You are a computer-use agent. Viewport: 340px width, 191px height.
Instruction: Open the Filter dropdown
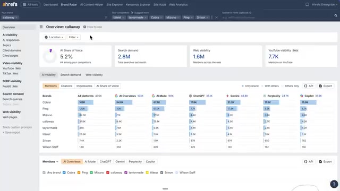pos(73,37)
